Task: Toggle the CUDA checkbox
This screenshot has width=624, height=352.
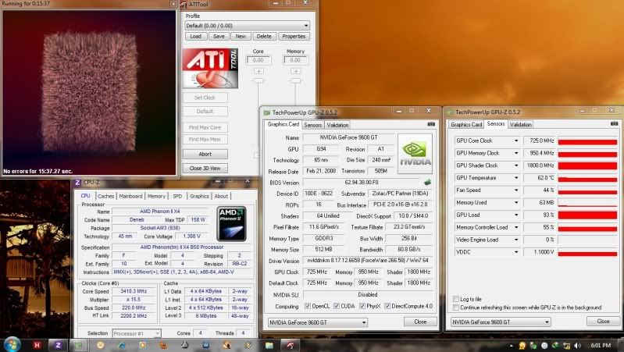Action: (x=337, y=306)
